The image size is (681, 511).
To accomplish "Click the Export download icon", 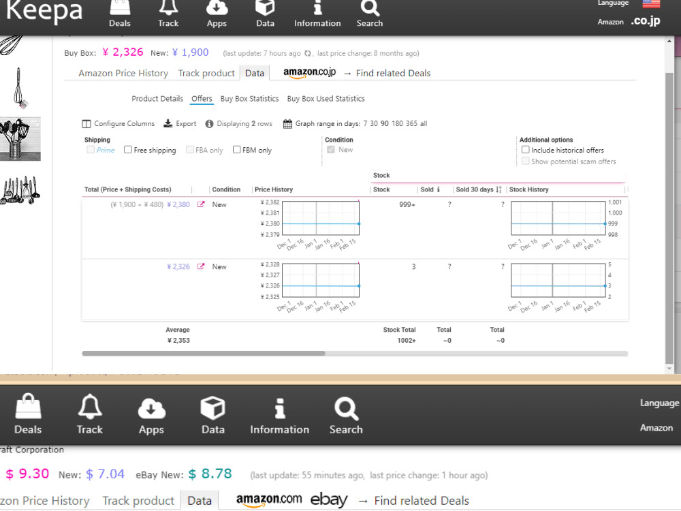I will (168, 123).
